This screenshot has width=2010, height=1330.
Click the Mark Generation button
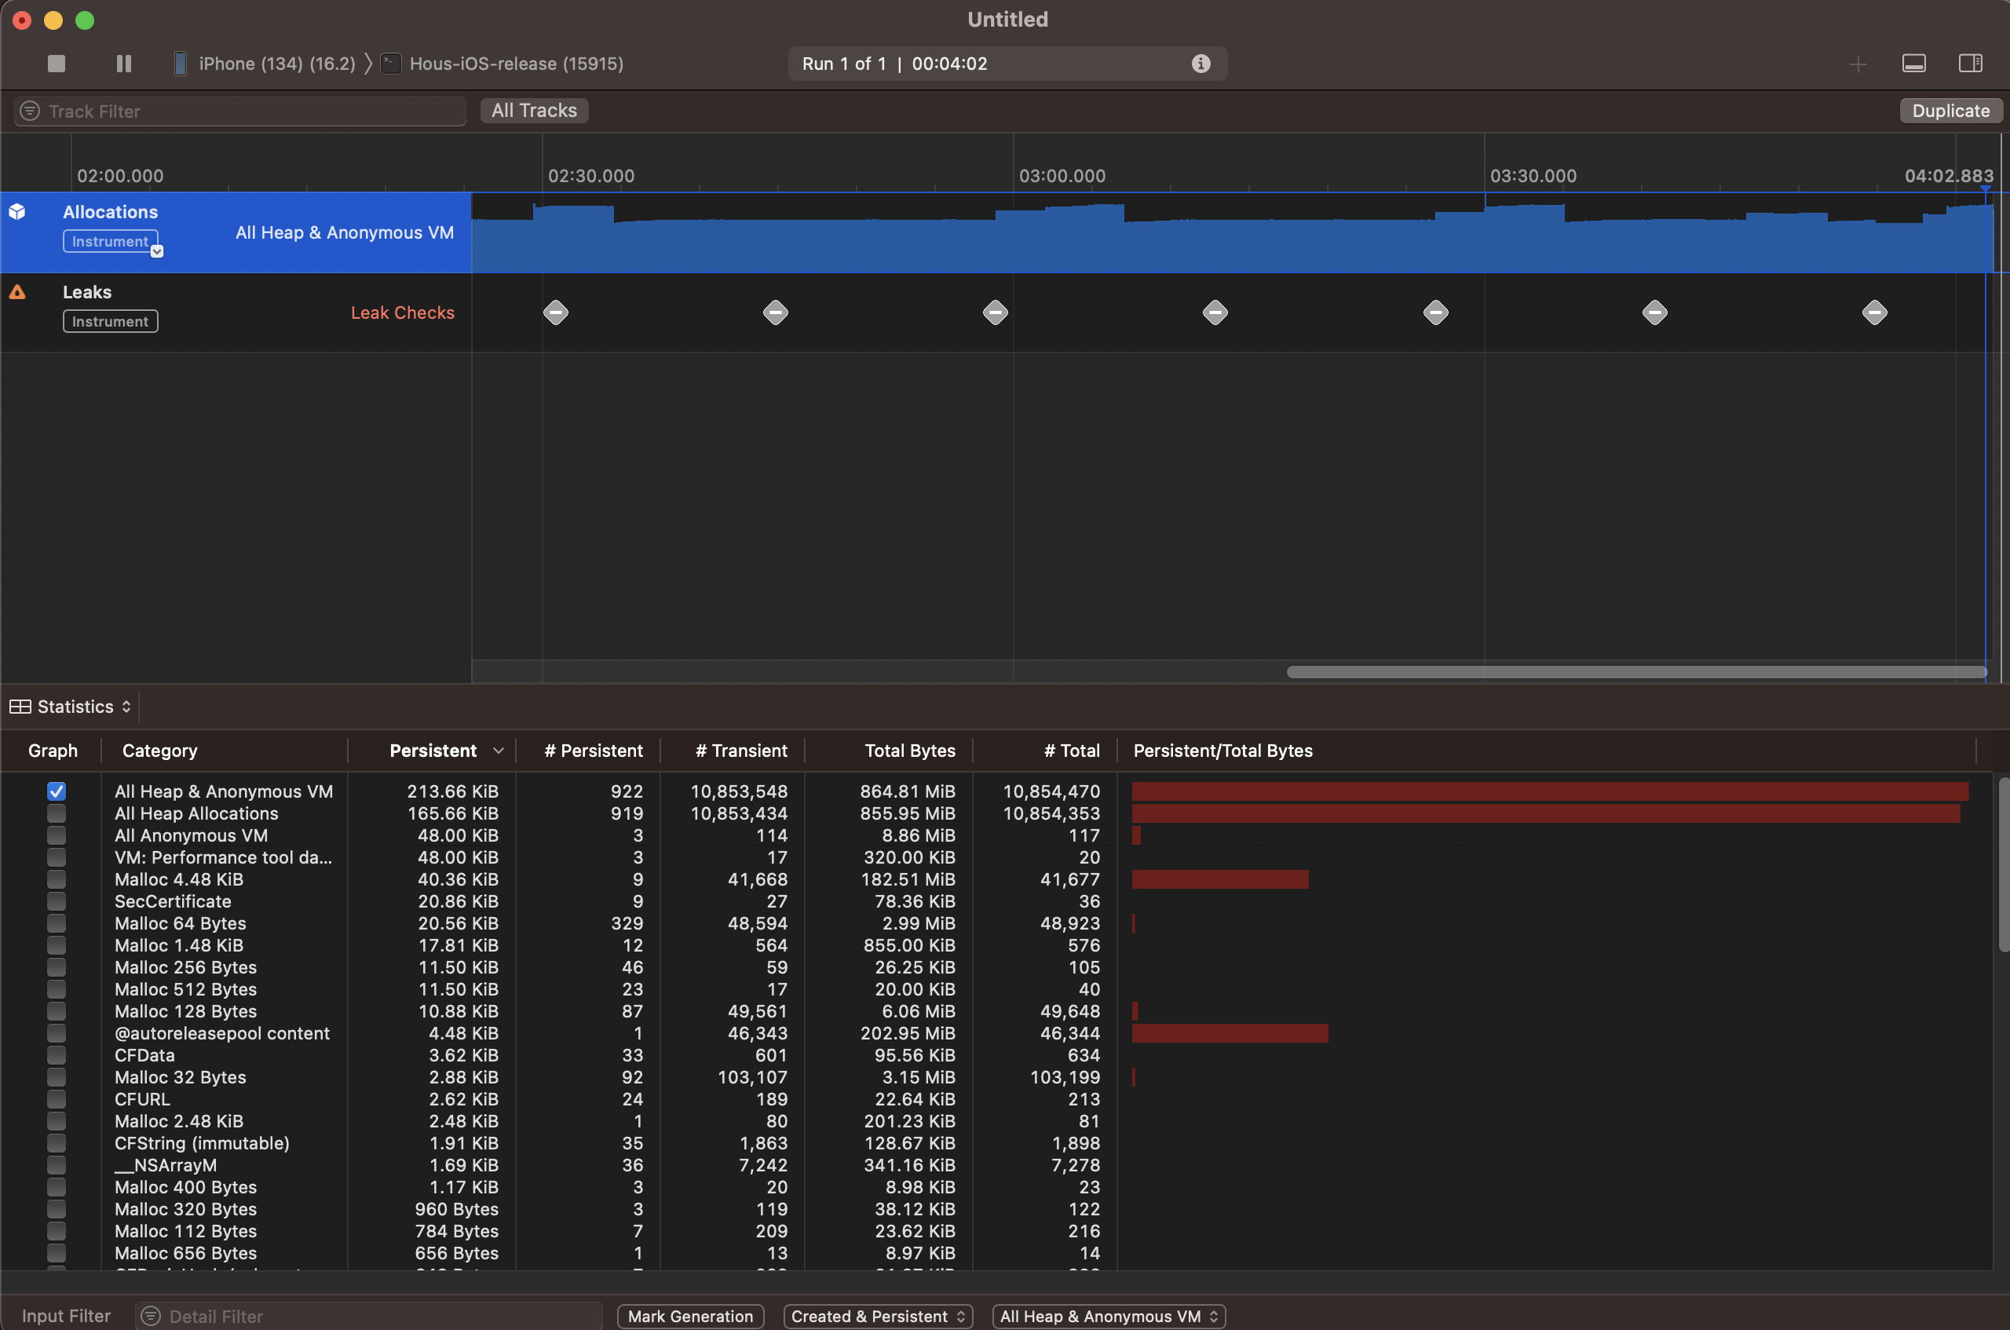pos(689,1316)
